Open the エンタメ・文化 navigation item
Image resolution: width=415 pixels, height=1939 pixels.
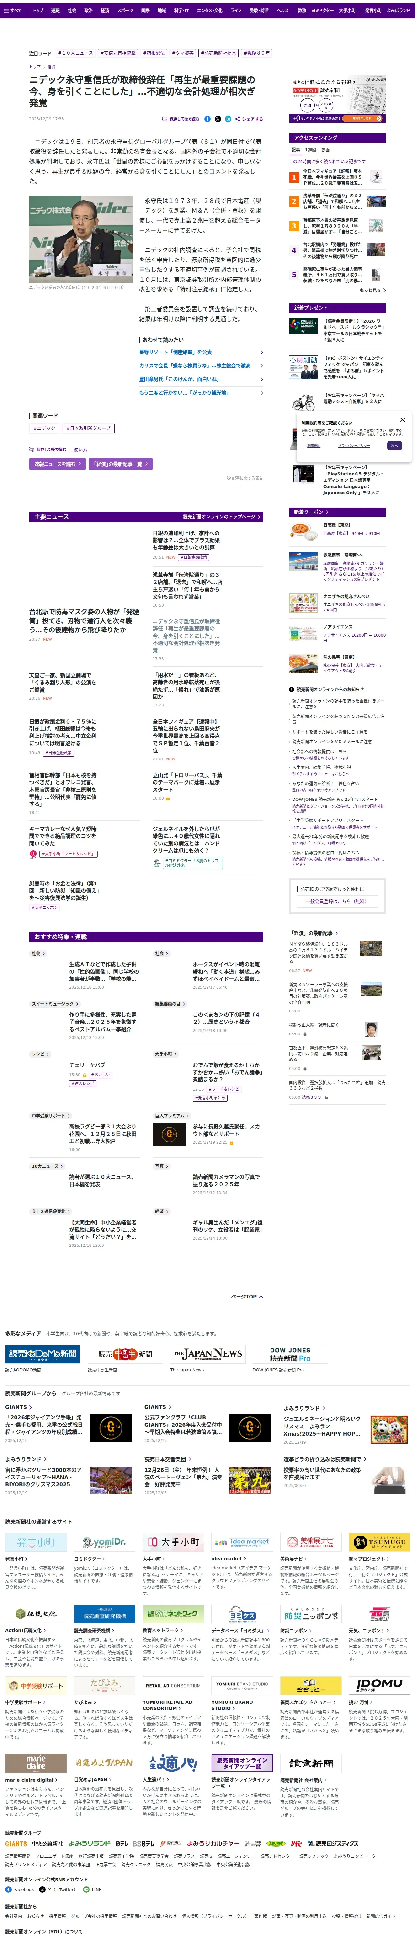[x=209, y=11]
